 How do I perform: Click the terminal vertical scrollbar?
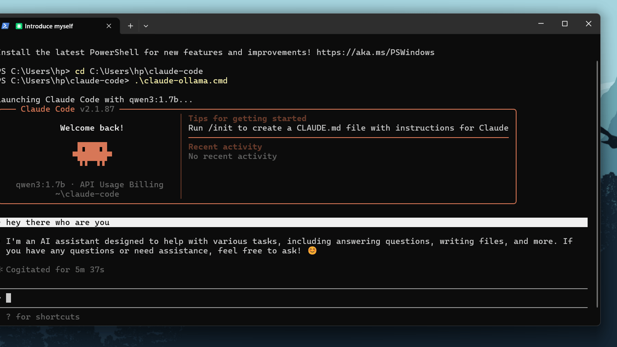(x=597, y=183)
